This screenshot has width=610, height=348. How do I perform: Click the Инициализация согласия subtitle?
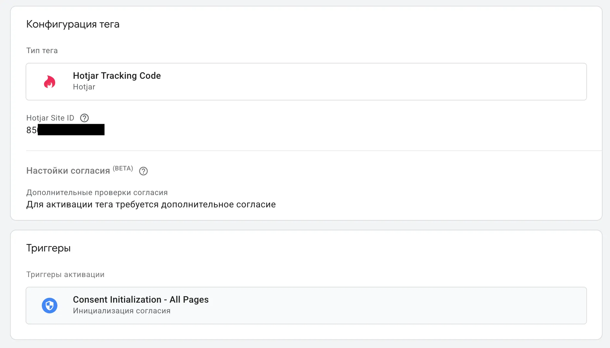122,311
